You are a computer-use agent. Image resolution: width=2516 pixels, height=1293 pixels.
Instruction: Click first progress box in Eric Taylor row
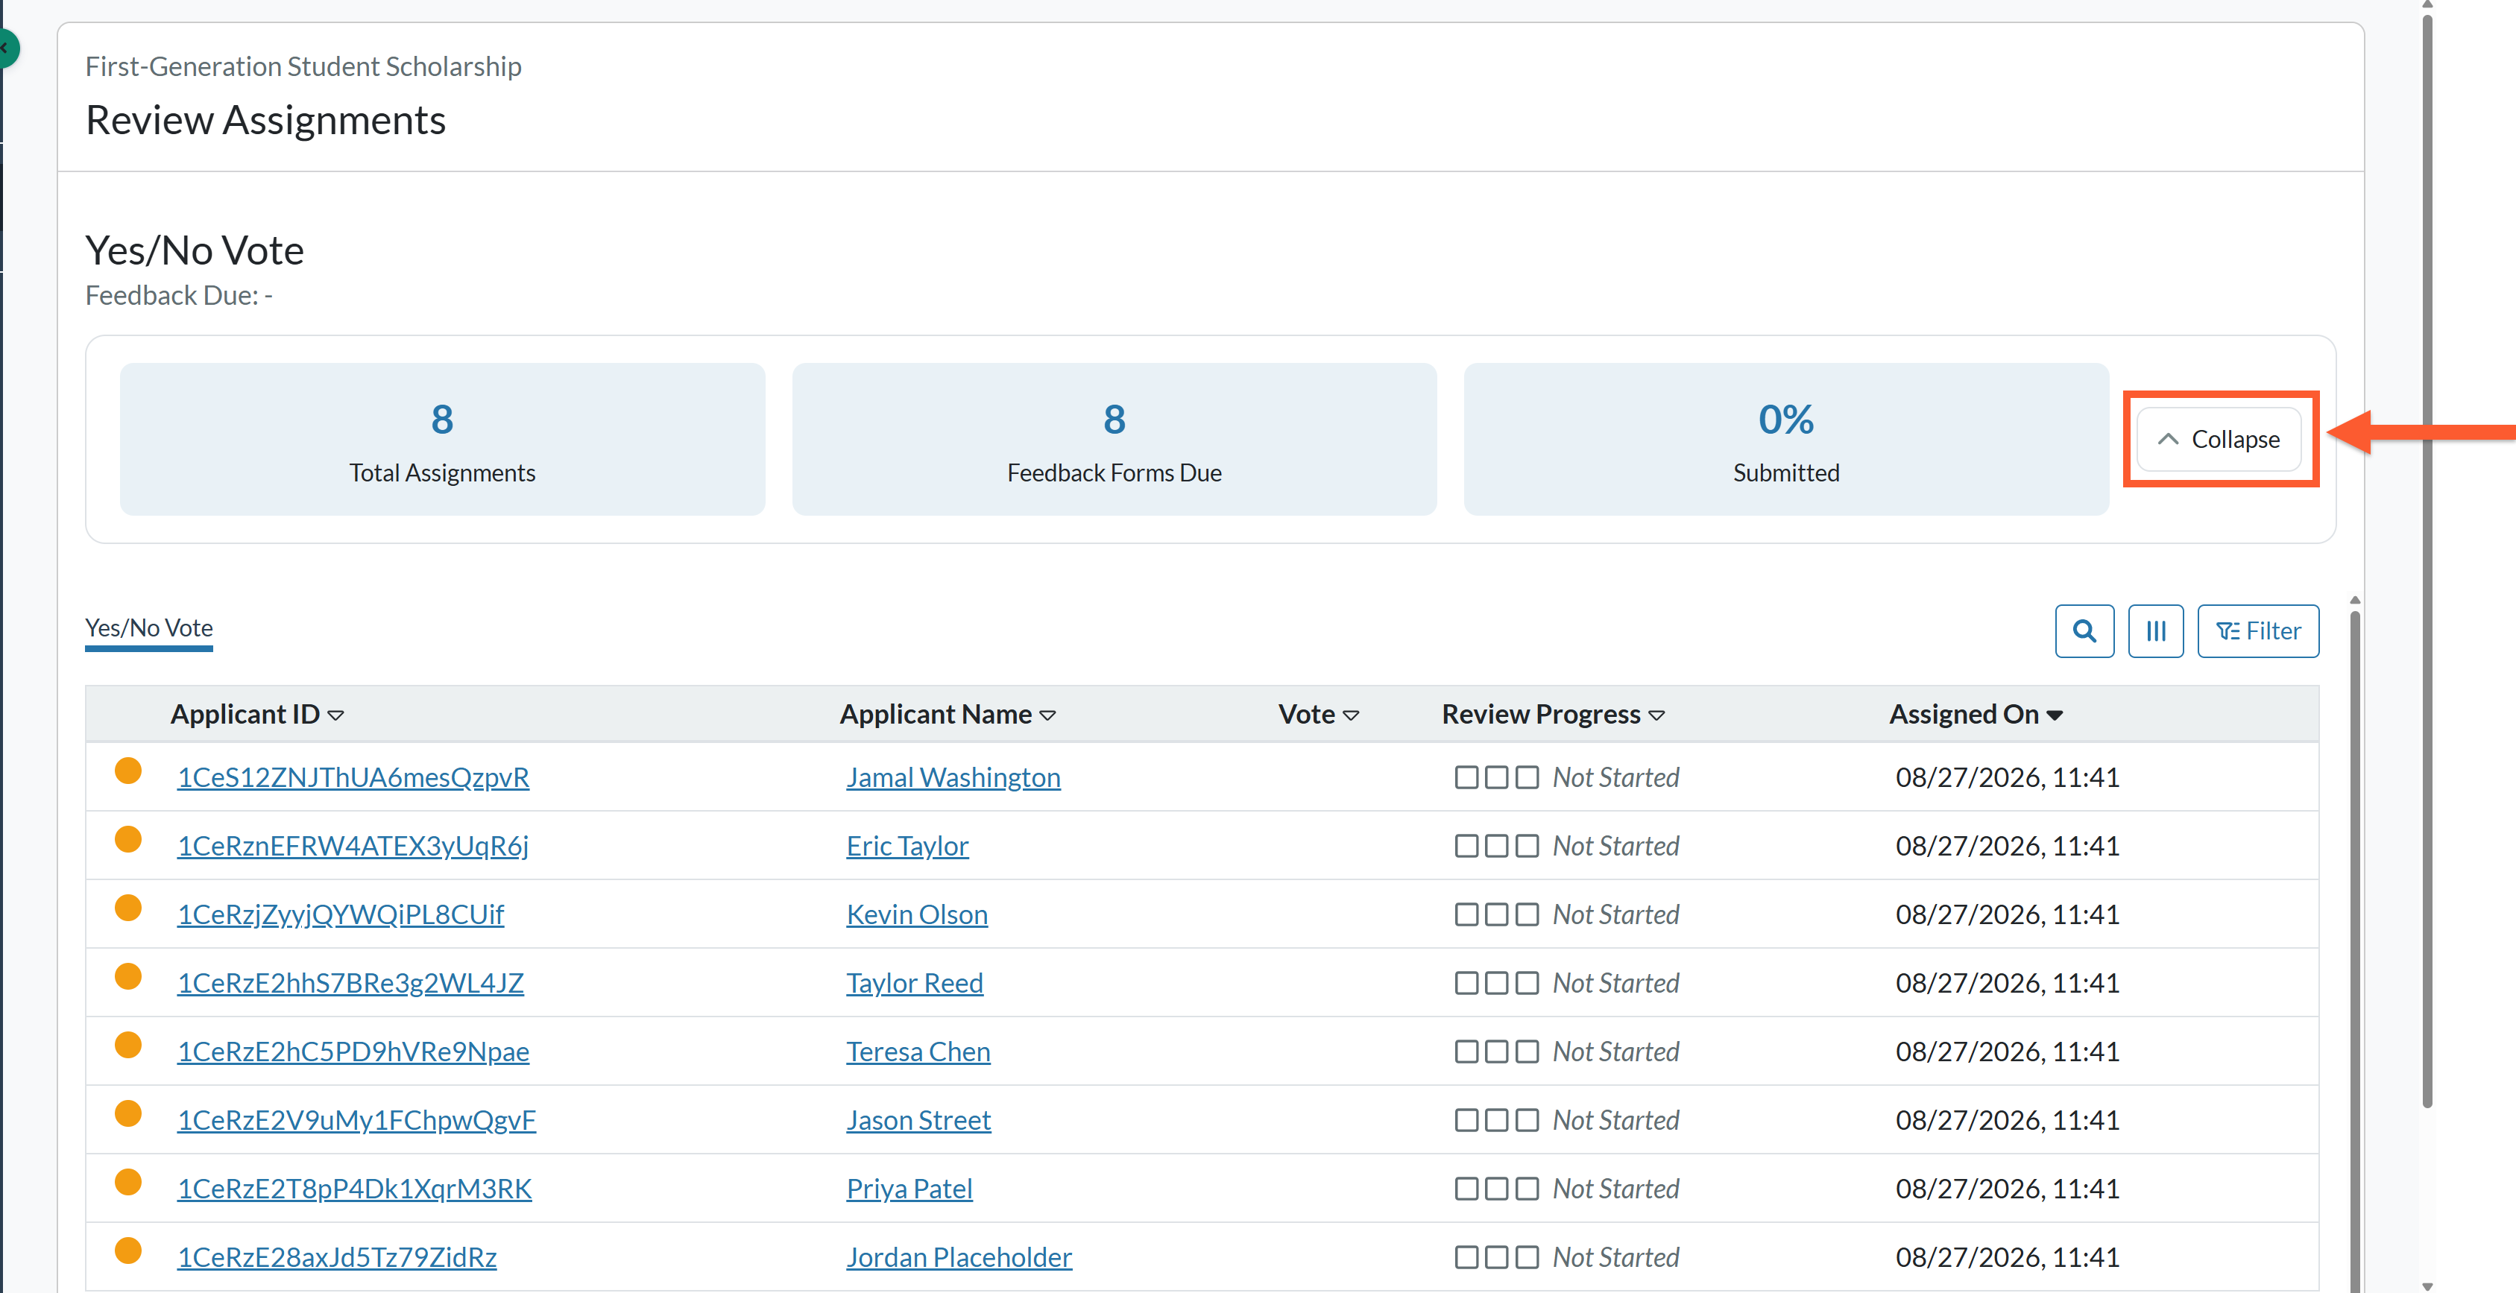point(1465,846)
